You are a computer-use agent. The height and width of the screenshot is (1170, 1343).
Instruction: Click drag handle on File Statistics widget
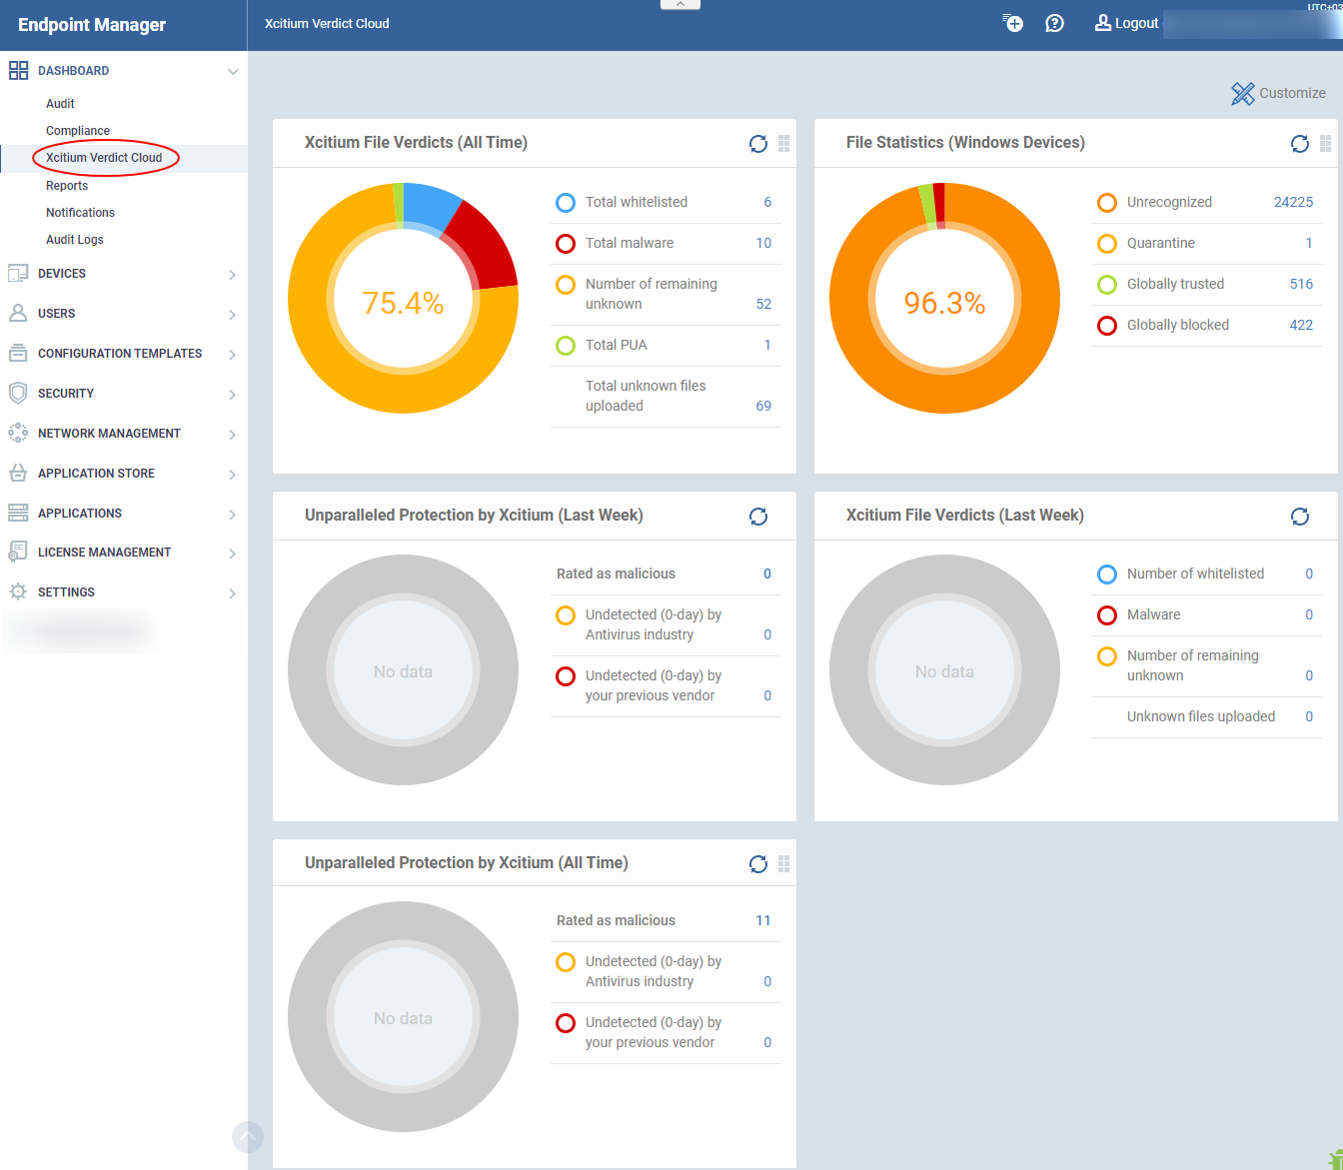pyautogui.click(x=1325, y=144)
